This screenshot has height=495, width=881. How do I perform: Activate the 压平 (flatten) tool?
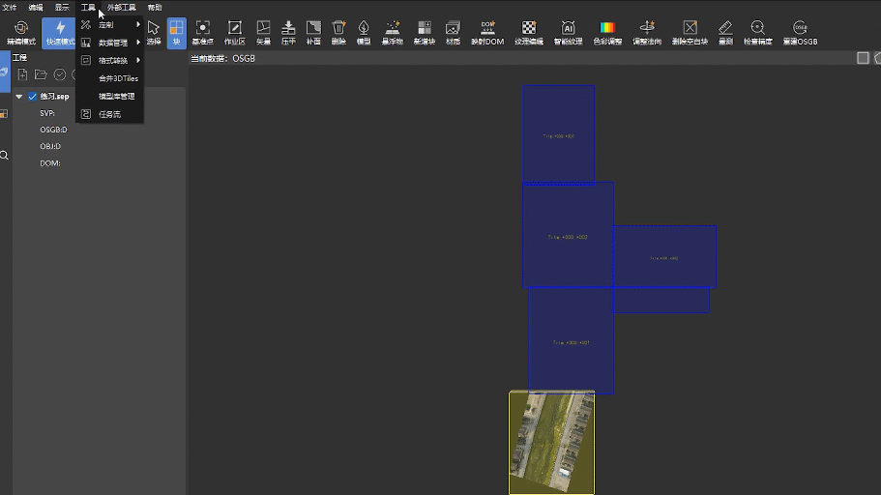pyautogui.click(x=288, y=32)
